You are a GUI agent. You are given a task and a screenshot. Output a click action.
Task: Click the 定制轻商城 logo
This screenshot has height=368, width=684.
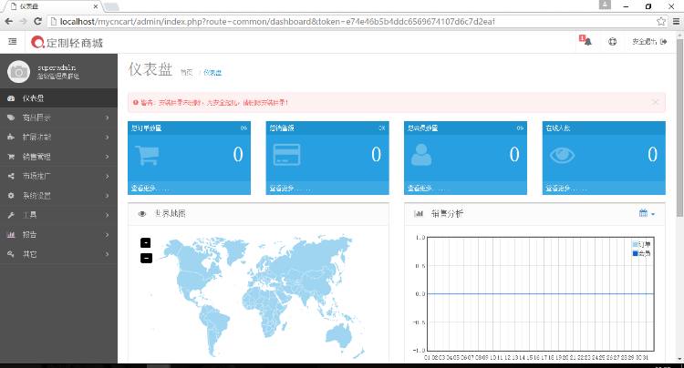(x=67, y=42)
